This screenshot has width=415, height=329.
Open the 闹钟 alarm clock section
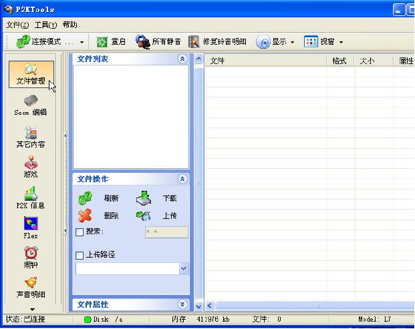[x=31, y=258]
